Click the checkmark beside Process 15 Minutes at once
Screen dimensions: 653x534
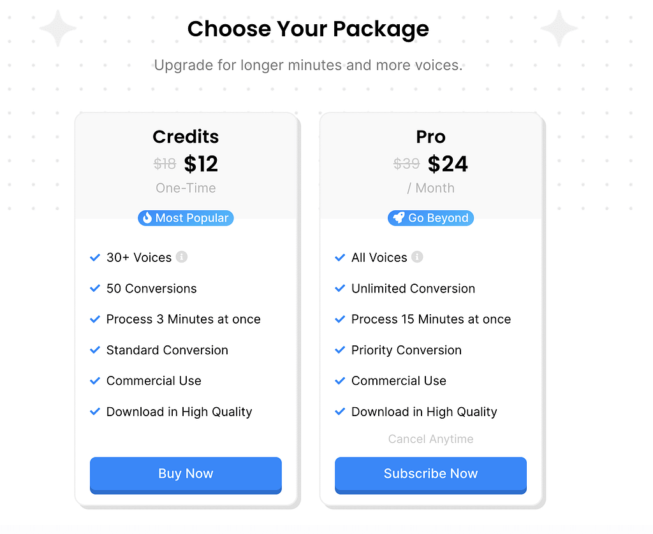click(340, 319)
